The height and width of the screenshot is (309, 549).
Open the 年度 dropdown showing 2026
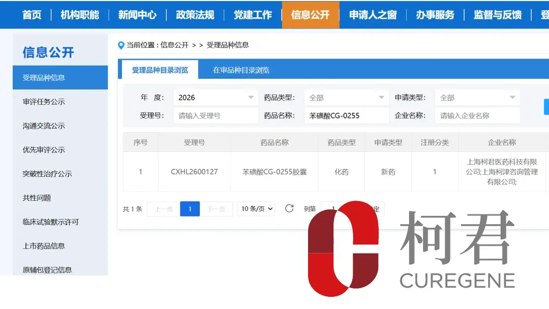tap(215, 97)
